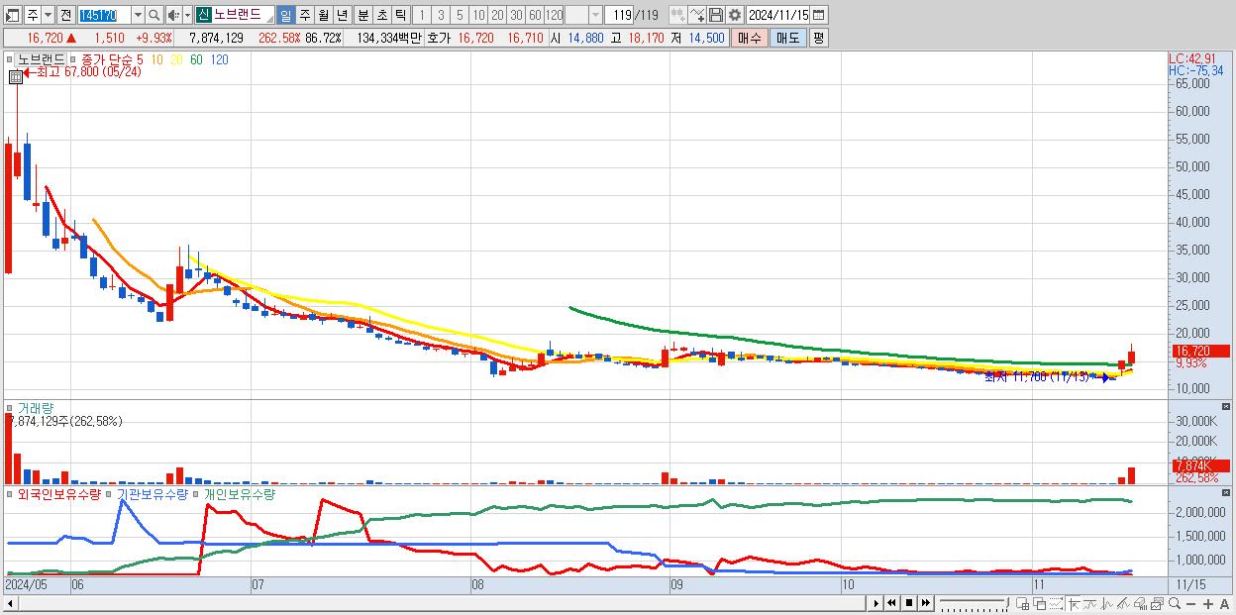
Task: Click the candlestick add icon beside 119/119
Action: [x=677, y=15]
